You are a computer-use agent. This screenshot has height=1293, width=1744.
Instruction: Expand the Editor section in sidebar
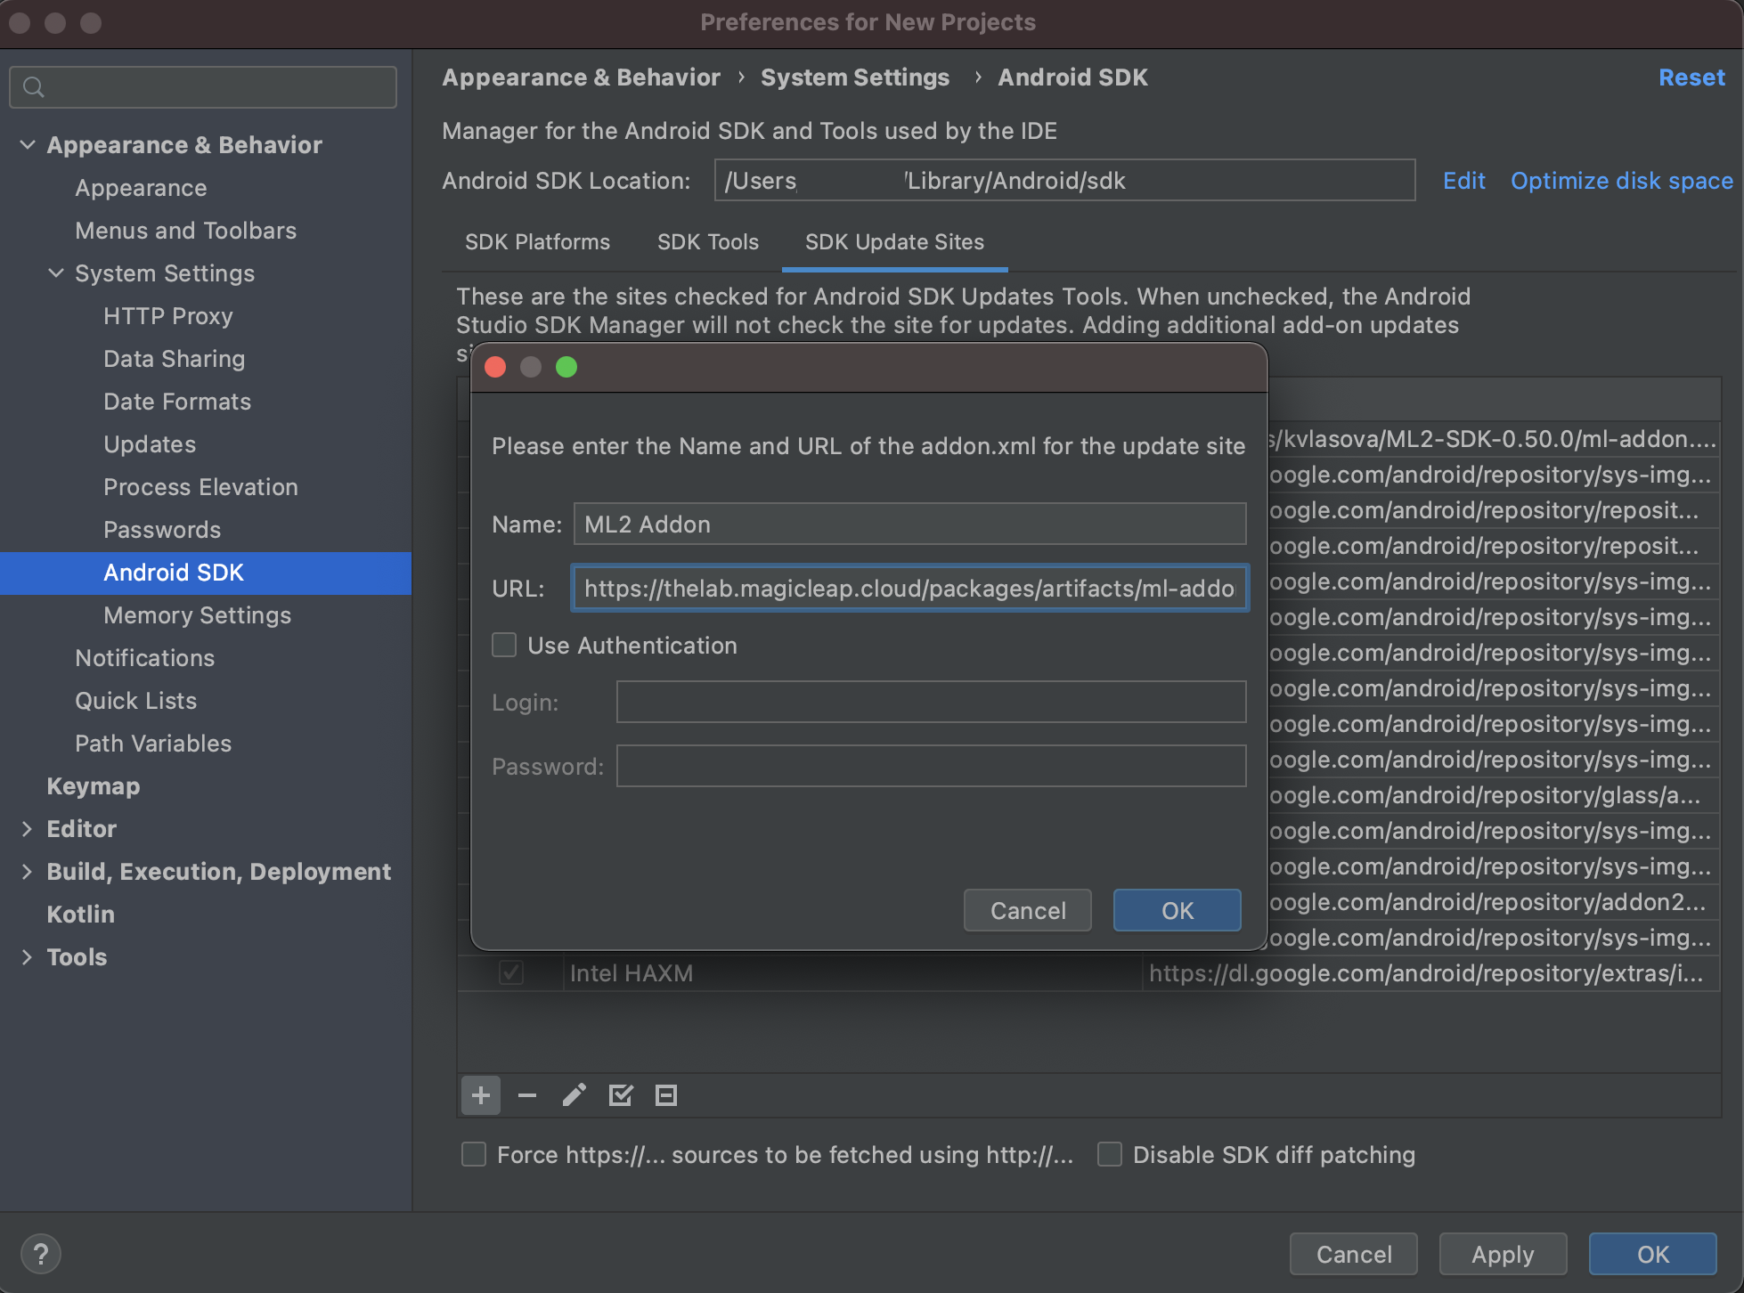click(x=27, y=827)
